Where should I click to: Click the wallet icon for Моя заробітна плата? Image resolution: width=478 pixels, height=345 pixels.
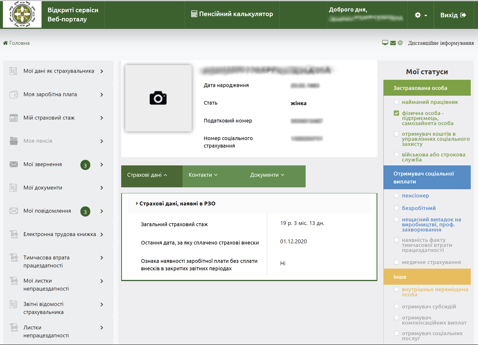point(14,95)
